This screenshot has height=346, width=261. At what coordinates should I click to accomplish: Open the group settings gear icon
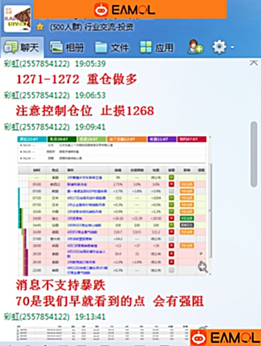[219, 46]
